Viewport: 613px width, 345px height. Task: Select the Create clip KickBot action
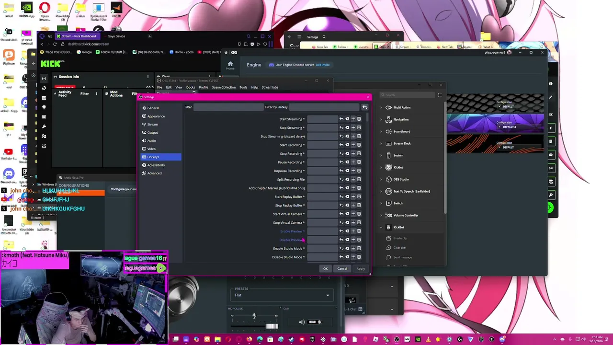pos(400,238)
